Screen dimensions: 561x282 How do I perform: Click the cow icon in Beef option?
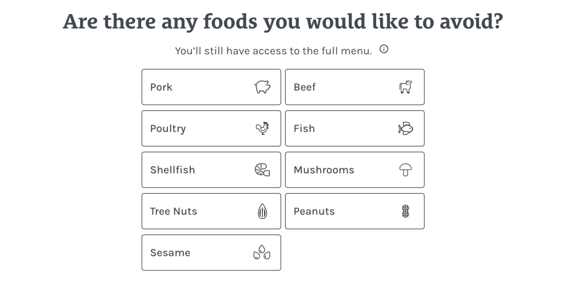click(405, 87)
